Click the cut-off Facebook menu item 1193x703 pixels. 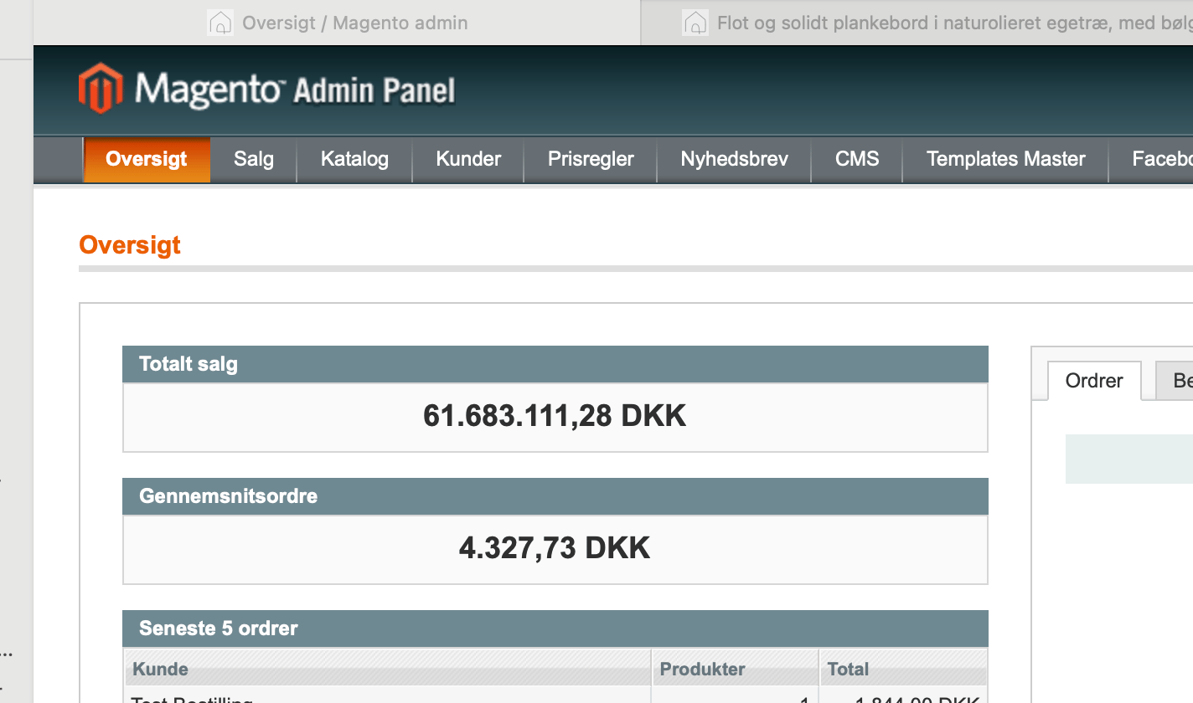click(1161, 159)
